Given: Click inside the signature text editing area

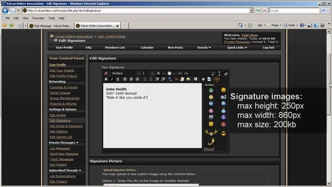Looking at the screenshot, I should [x=153, y=115].
